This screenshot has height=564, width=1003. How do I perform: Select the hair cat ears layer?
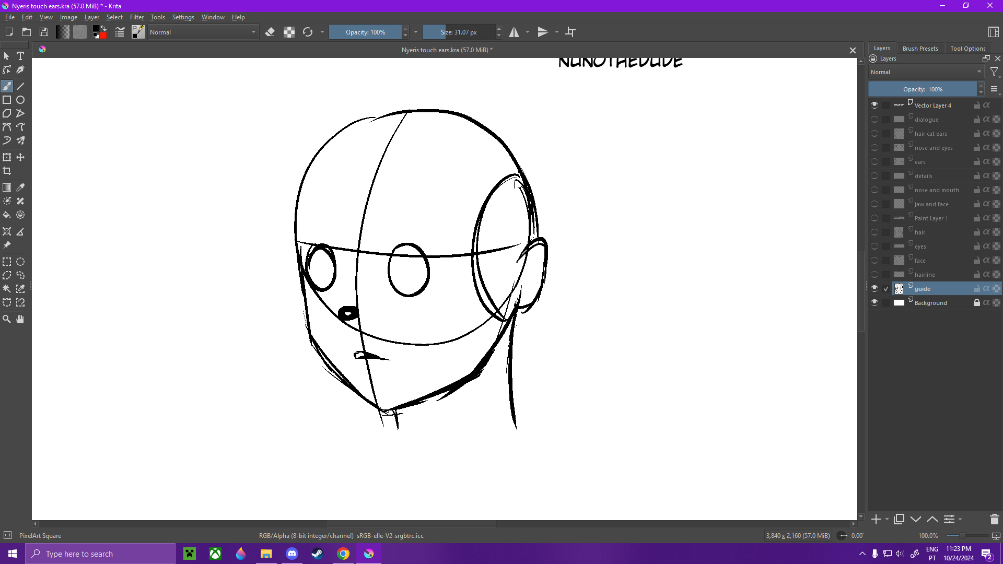click(x=930, y=134)
